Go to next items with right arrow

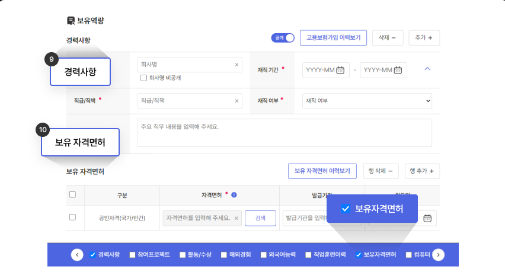pos(438,255)
